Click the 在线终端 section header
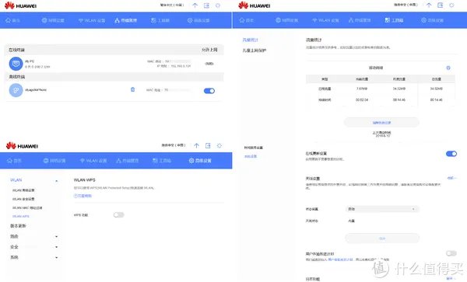The width and height of the screenshot is (467, 282). coord(16,50)
